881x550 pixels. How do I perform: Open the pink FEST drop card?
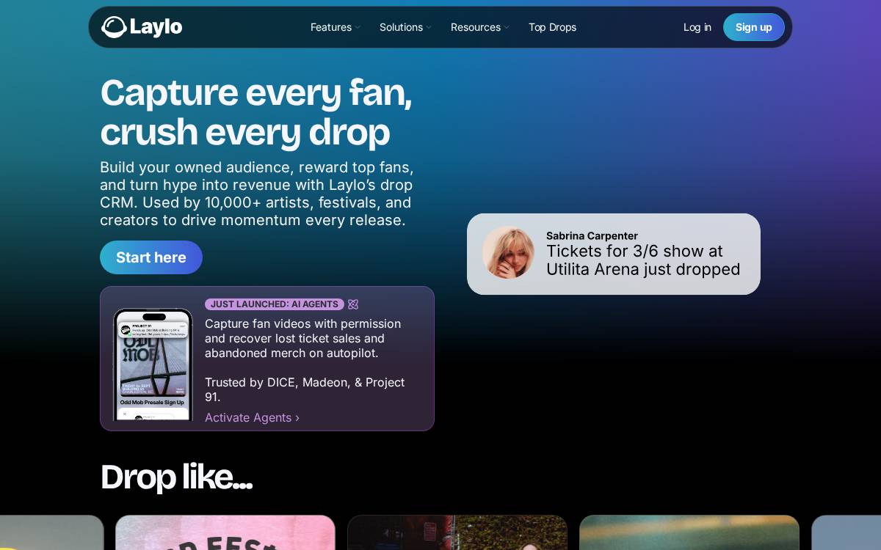point(225,532)
